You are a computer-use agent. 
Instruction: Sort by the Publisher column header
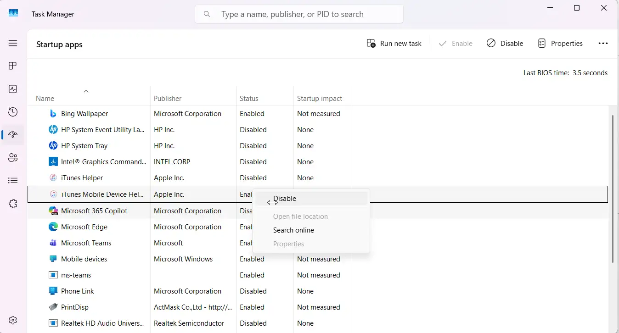(x=168, y=98)
